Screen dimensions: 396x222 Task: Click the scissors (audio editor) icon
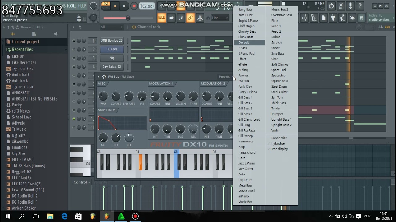pyautogui.click(x=341, y=6)
